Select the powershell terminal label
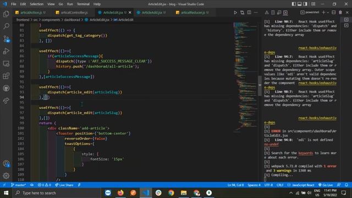Screen dimensions: 352x198 click(310, 12)
